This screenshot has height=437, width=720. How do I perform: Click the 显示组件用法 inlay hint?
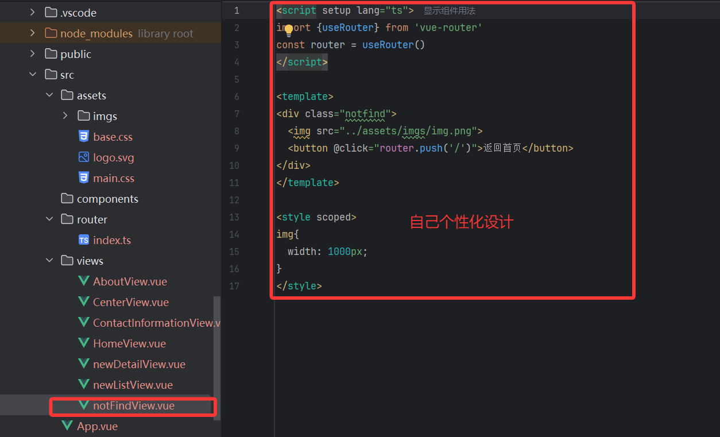450,11
